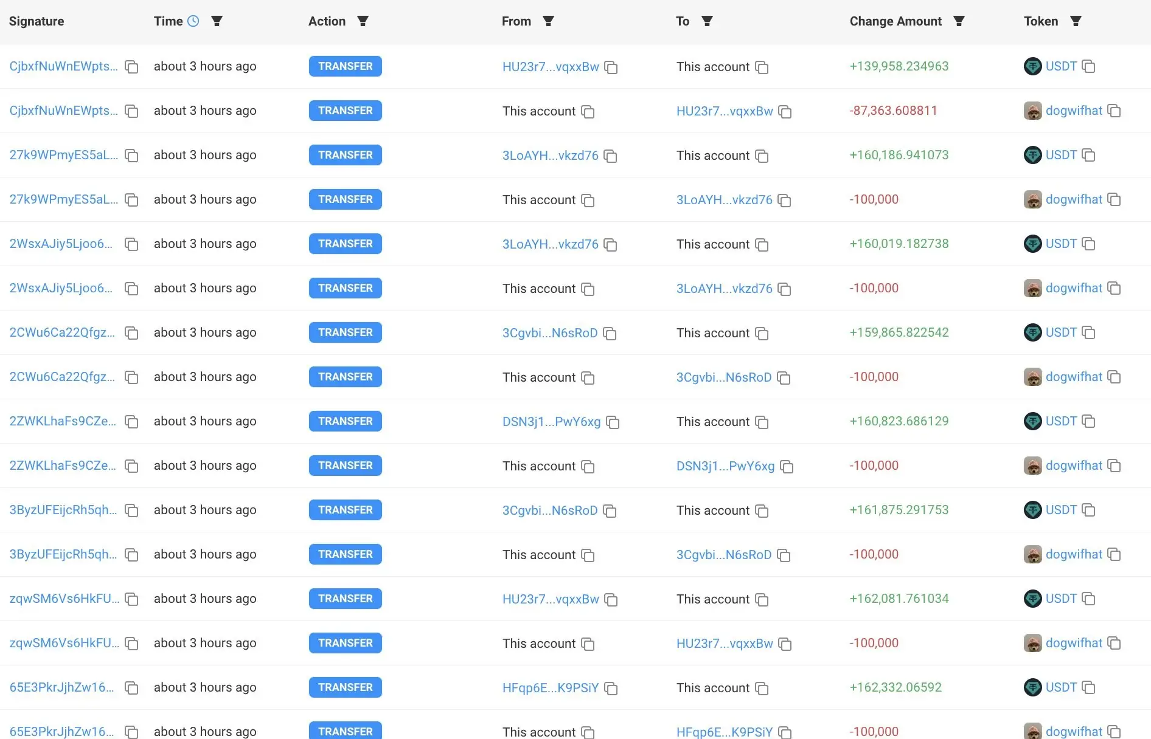This screenshot has height=739, width=1151.
Task: Open the Time column filter
Action: tap(217, 21)
